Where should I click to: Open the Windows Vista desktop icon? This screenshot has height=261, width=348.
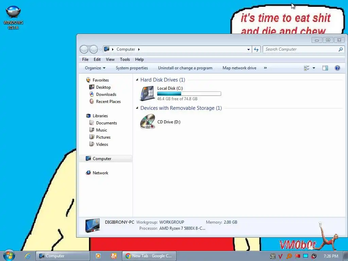13,17
